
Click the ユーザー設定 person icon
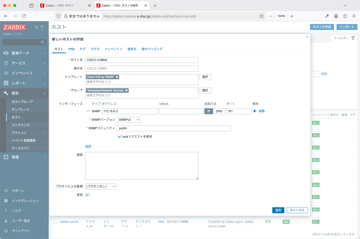coord(6,221)
